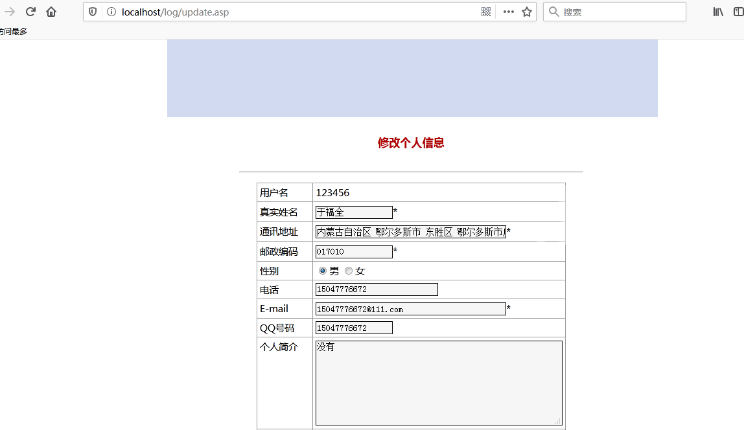Open the page actions three-dot menu
Screen dimensions: 744x430
(508, 12)
